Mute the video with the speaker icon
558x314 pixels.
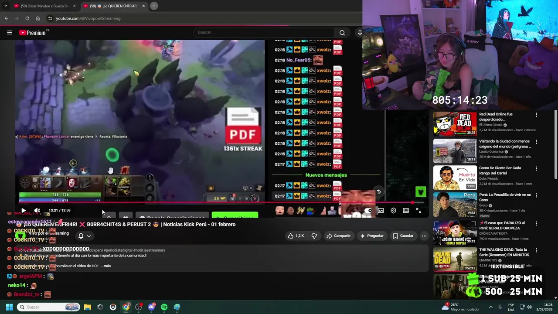click(x=37, y=211)
